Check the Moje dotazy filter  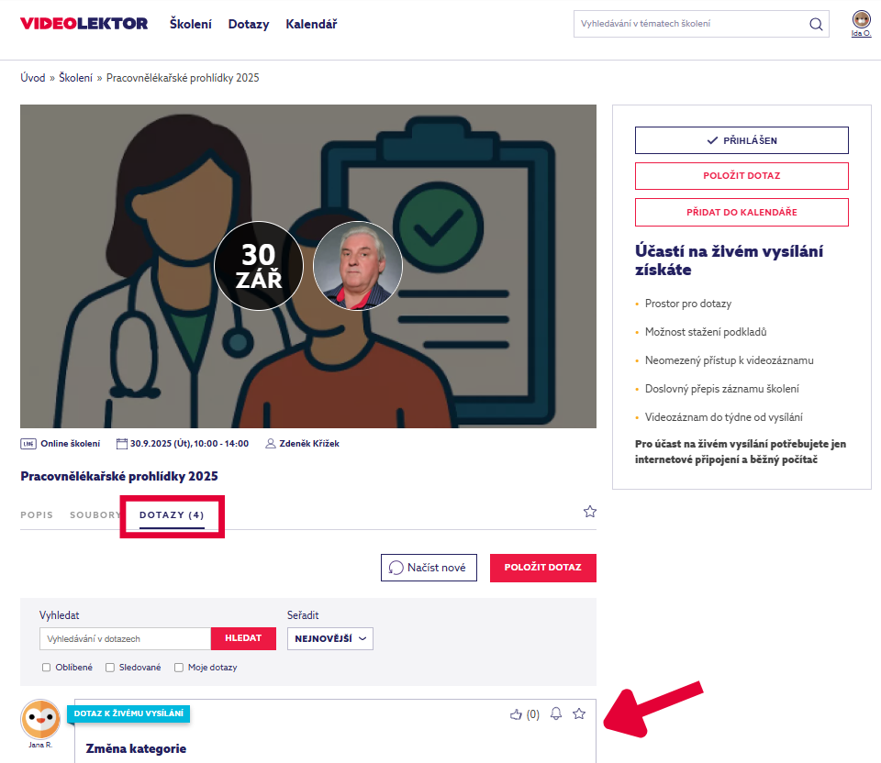(x=179, y=668)
